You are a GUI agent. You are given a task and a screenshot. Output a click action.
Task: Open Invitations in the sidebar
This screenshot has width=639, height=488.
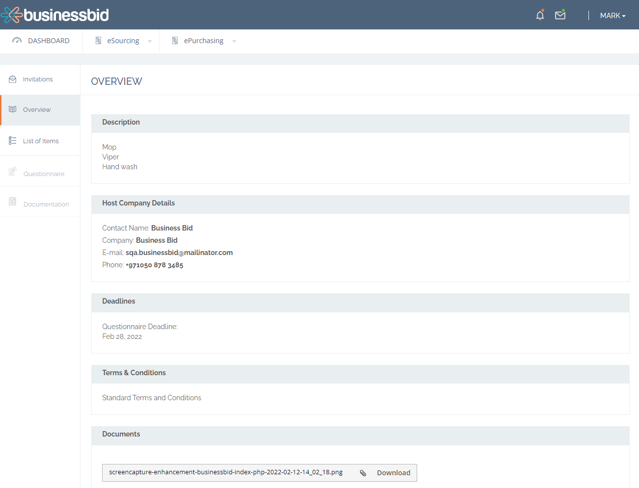tap(38, 79)
